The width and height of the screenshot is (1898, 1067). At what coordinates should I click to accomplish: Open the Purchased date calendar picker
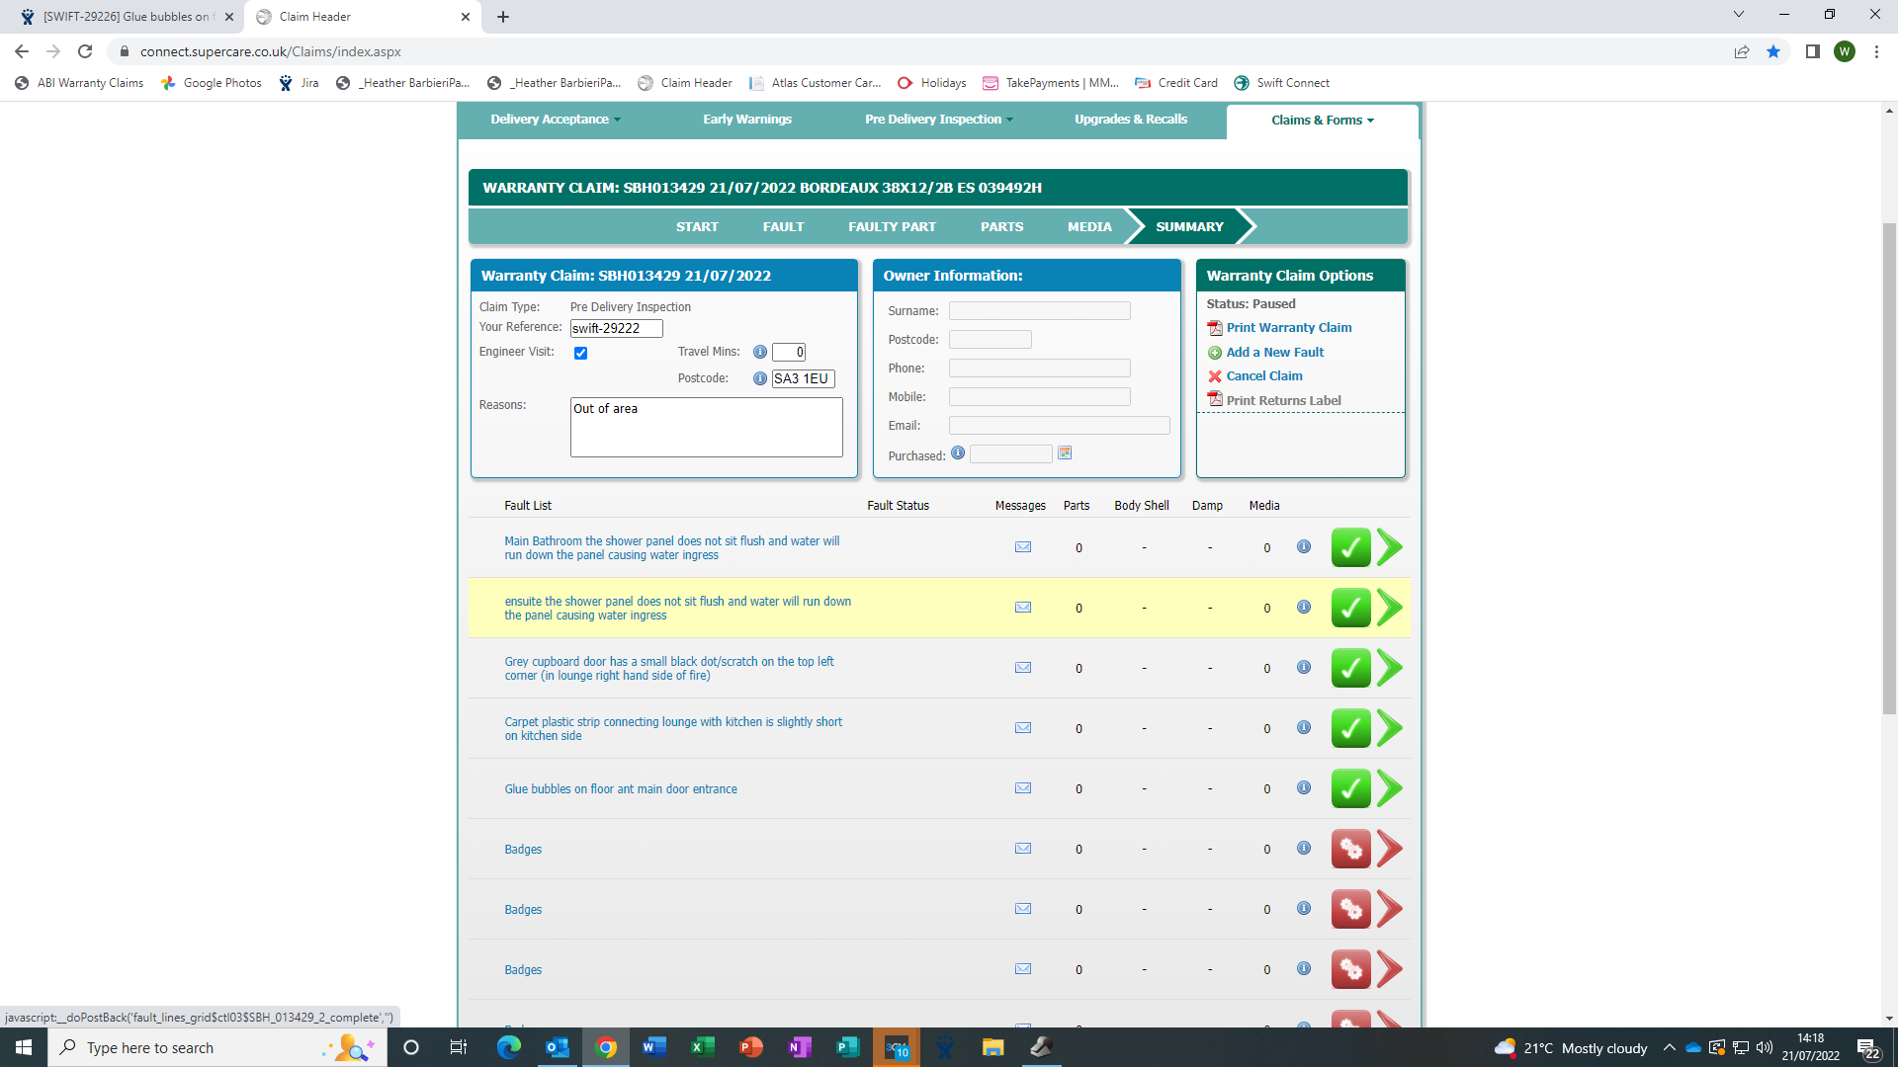tap(1065, 453)
